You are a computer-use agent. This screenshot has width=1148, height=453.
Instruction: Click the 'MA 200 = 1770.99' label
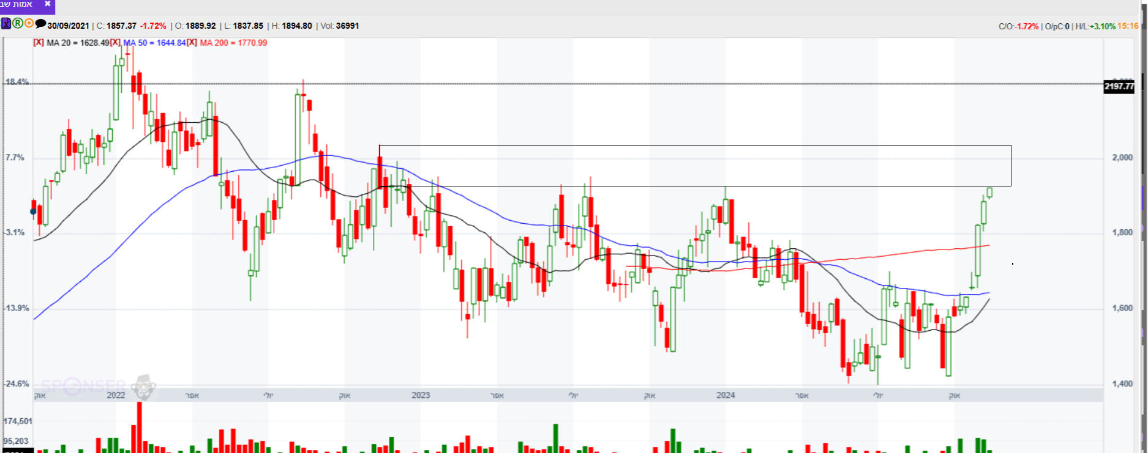coord(233,43)
